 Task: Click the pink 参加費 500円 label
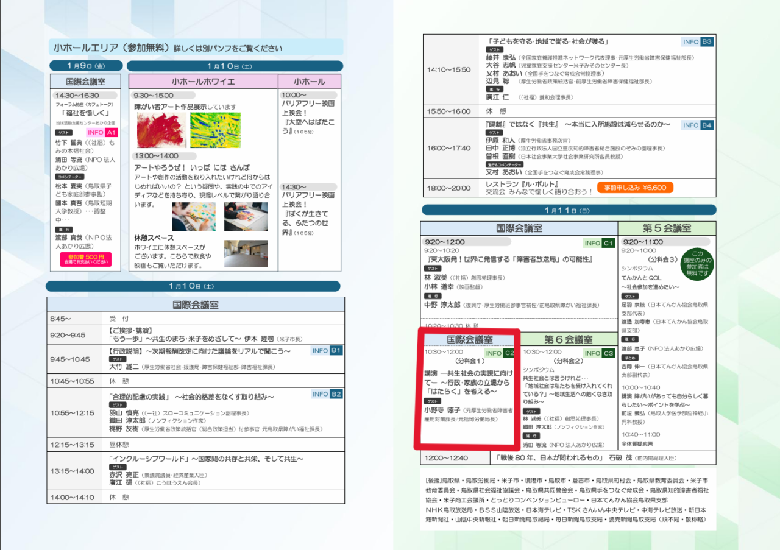86,259
